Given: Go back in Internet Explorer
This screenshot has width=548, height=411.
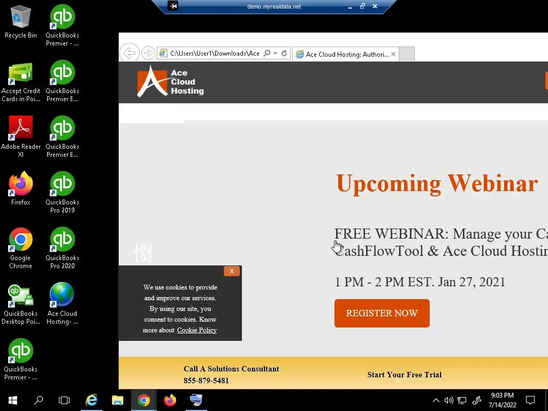Looking at the screenshot, I should [x=130, y=53].
